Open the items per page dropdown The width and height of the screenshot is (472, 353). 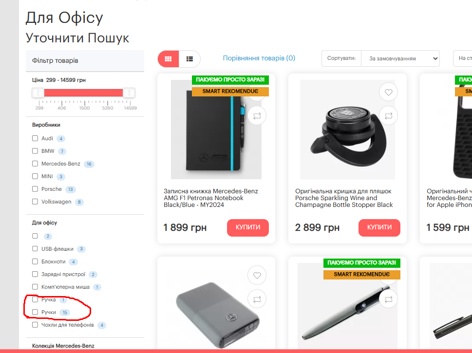[463, 58]
